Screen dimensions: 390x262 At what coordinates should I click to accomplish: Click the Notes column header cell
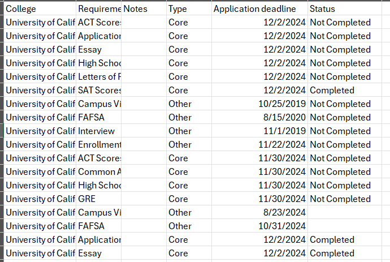(x=144, y=9)
